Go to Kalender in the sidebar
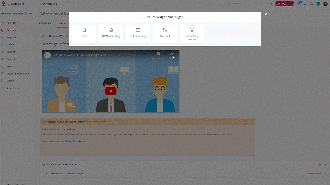Image resolution: width=330 pixels, height=185 pixels. [x=11, y=52]
